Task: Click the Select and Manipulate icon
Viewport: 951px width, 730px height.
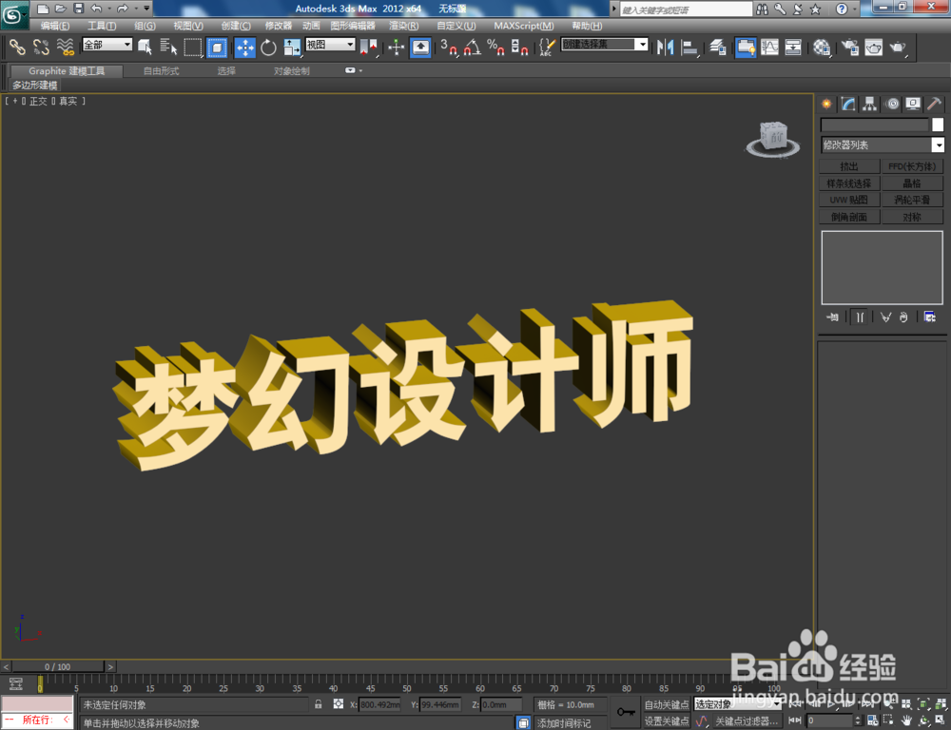Action: tap(396, 47)
